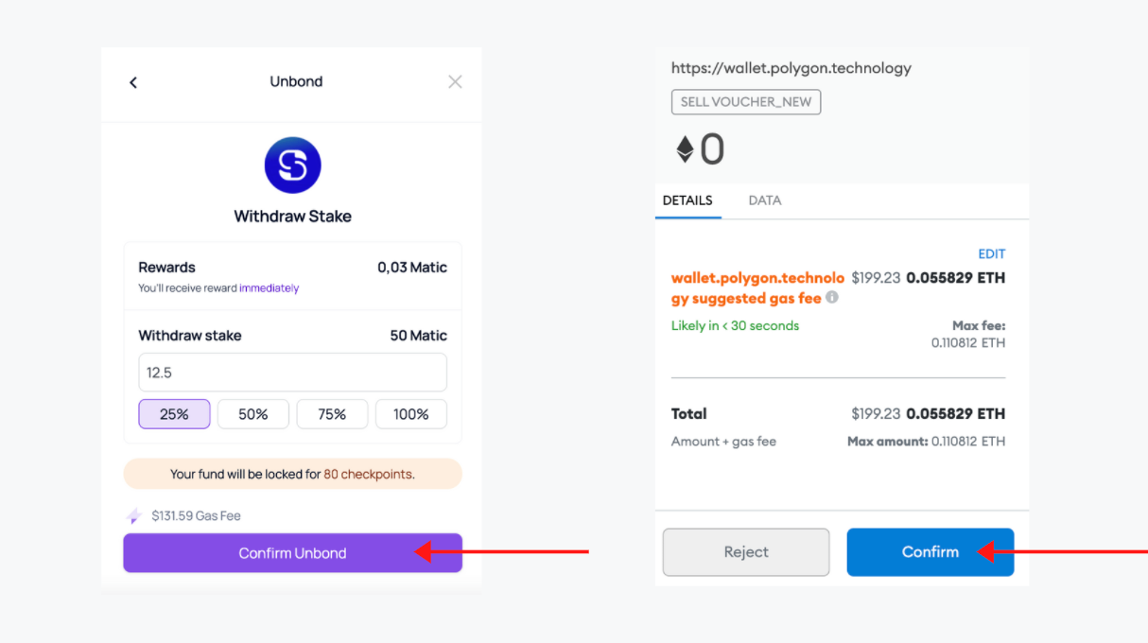Select the 100% withdraw option
1148x643 pixels.
pos(410,413)
